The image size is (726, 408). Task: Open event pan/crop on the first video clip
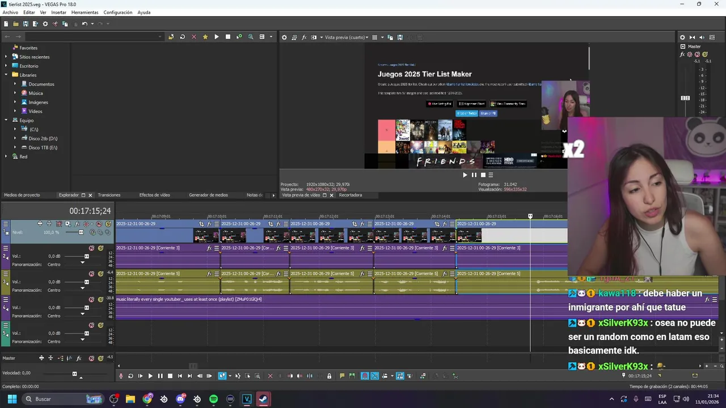click(x=201, y=224)
